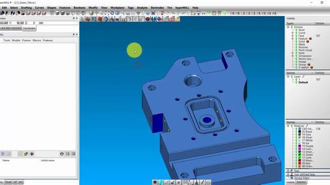Viewport: 330px width, 185px height.
Task: Click the fit-to-window frame icon
Action: coord(107,13)
